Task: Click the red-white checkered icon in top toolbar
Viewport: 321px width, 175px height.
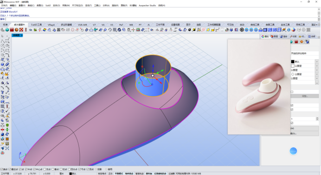Action: click(21, 30)
